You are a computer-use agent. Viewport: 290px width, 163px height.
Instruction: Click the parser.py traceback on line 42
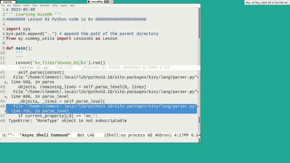(105, 77)
